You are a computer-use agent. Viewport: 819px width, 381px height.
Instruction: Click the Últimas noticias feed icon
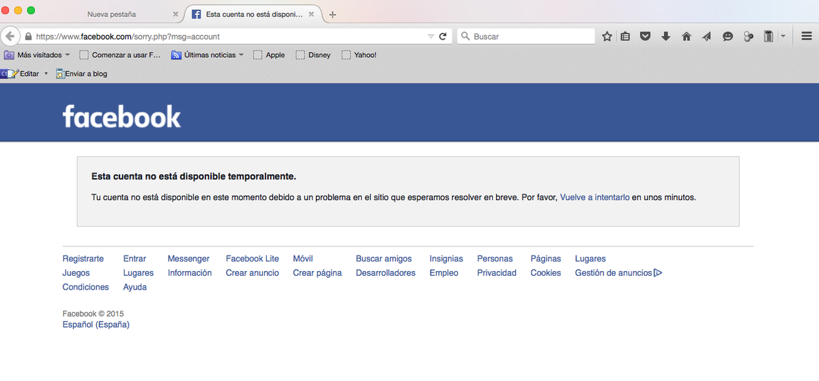click(x=176, y=55)
